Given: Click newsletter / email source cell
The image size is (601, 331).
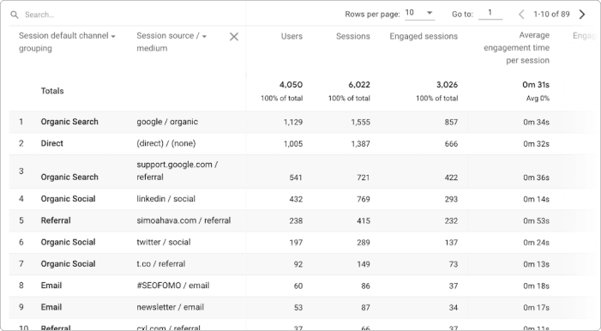Looking at the screenshot, I should pos(170,307).
